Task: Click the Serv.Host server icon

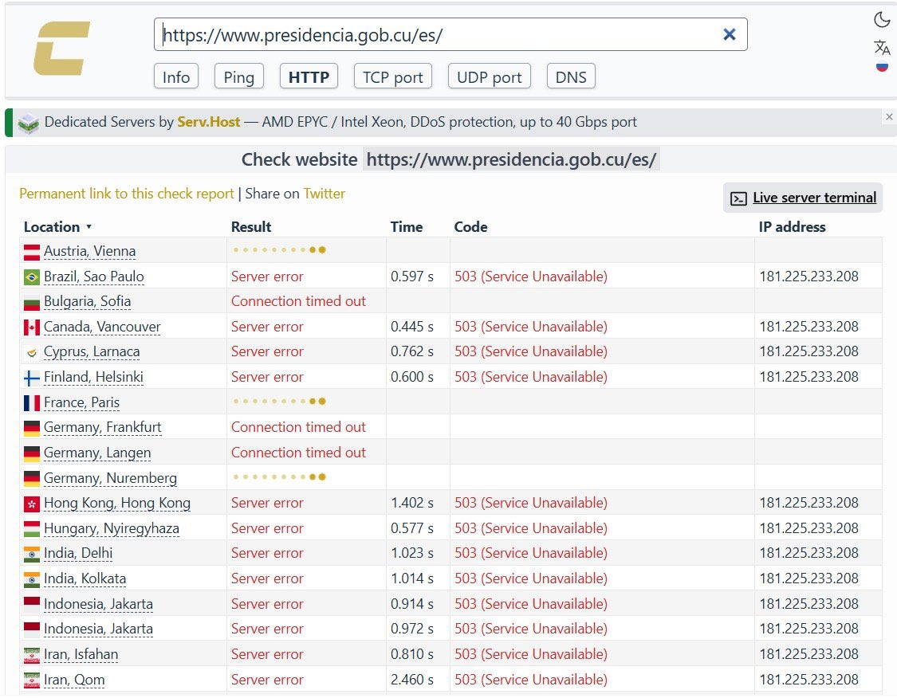Action: point(28,123)
